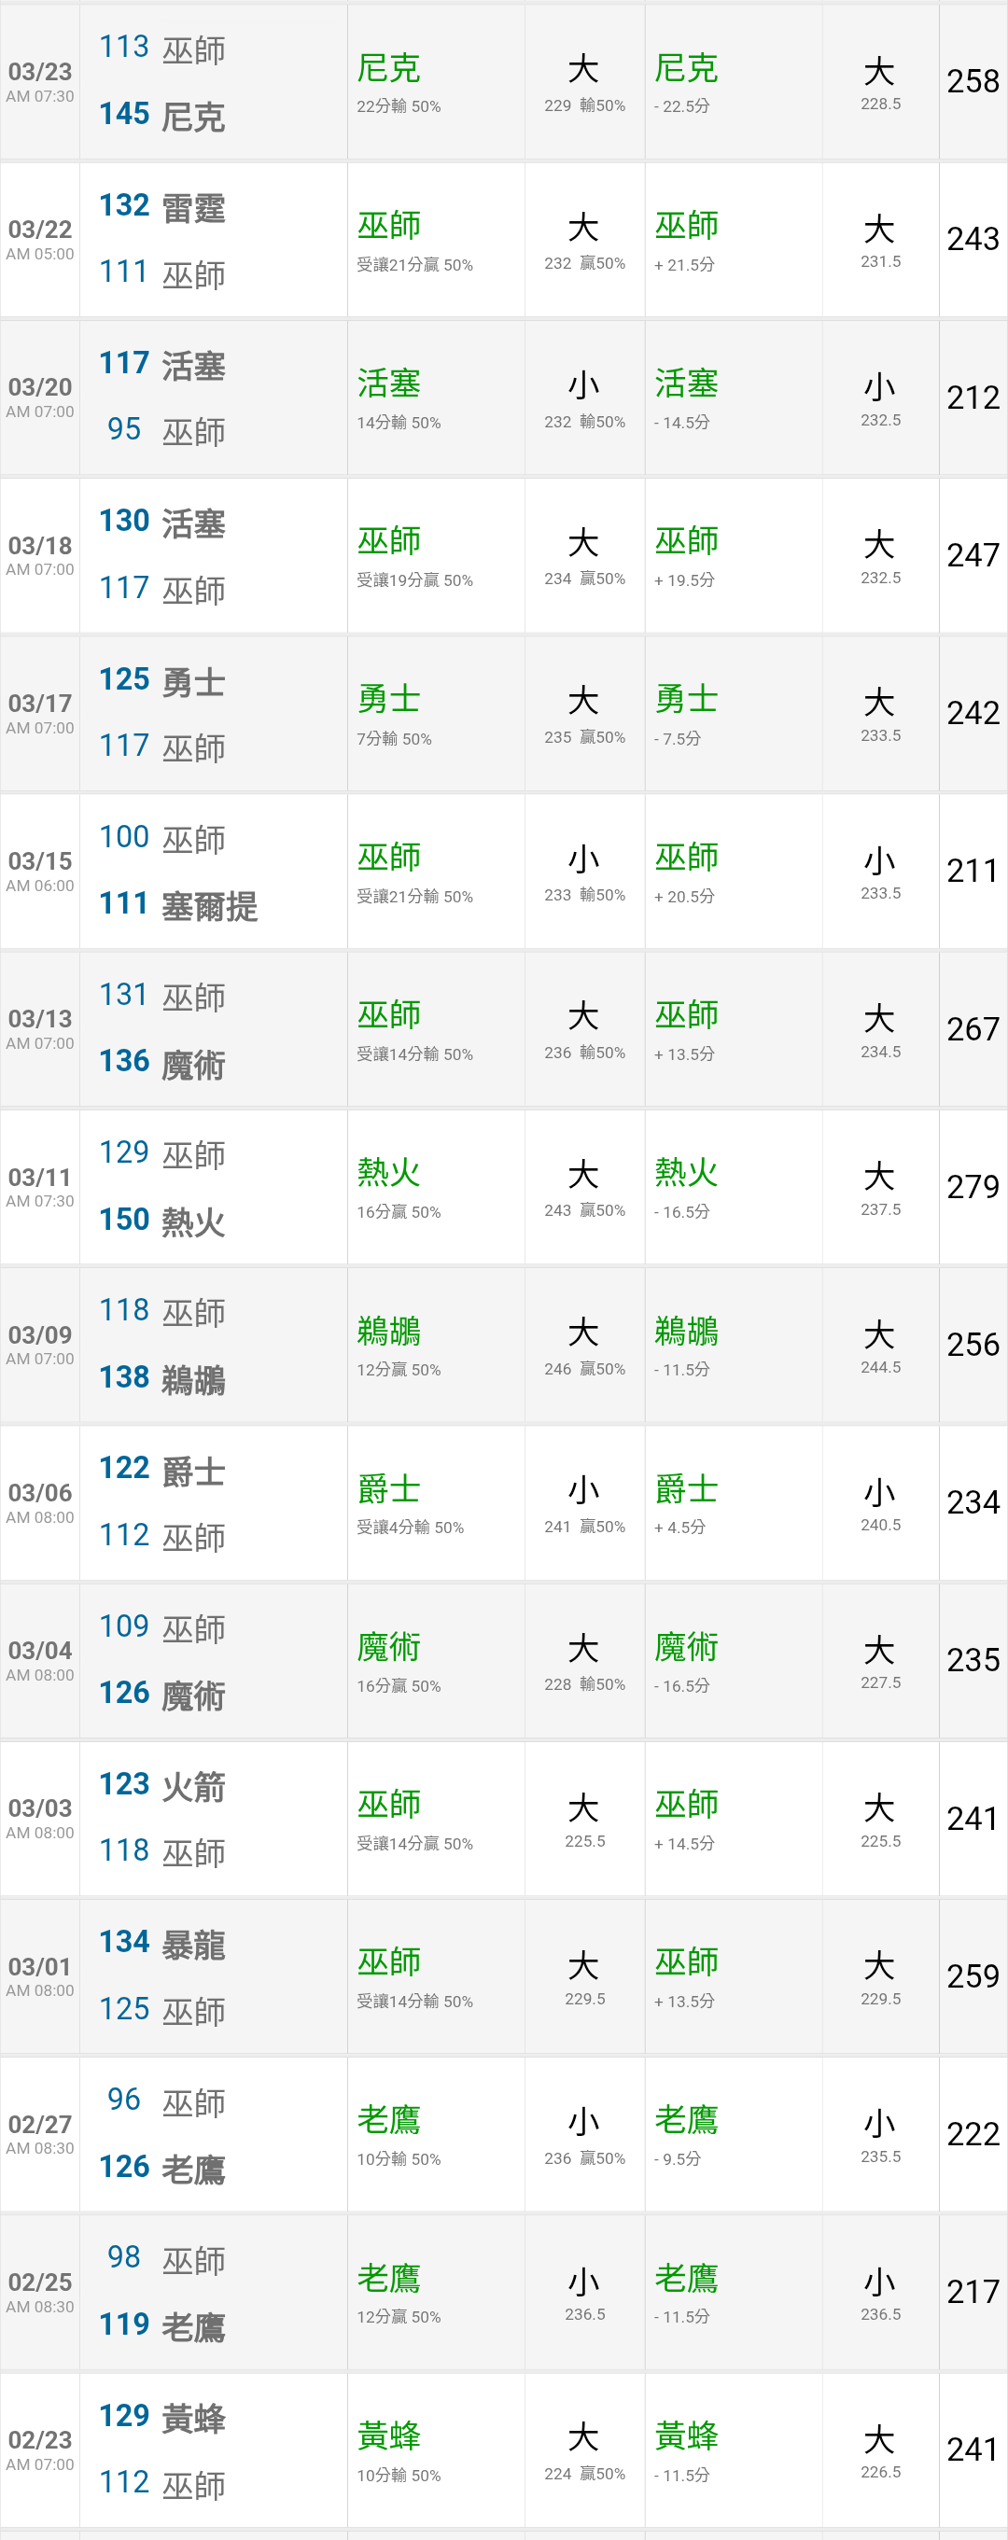Click total score 212
Image resolution: width=1008 pixels, height=2540 pixels.
point(973,398)
